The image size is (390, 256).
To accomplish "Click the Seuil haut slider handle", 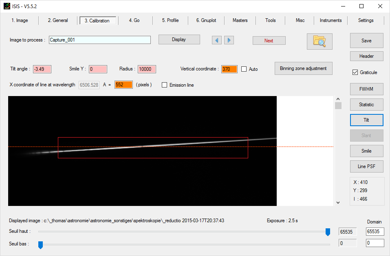I will click(328, 232).
